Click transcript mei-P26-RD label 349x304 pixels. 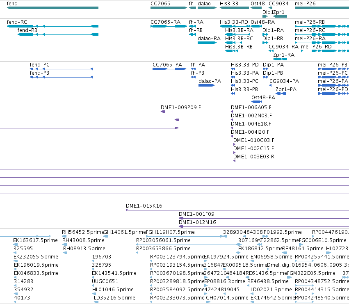316,47
